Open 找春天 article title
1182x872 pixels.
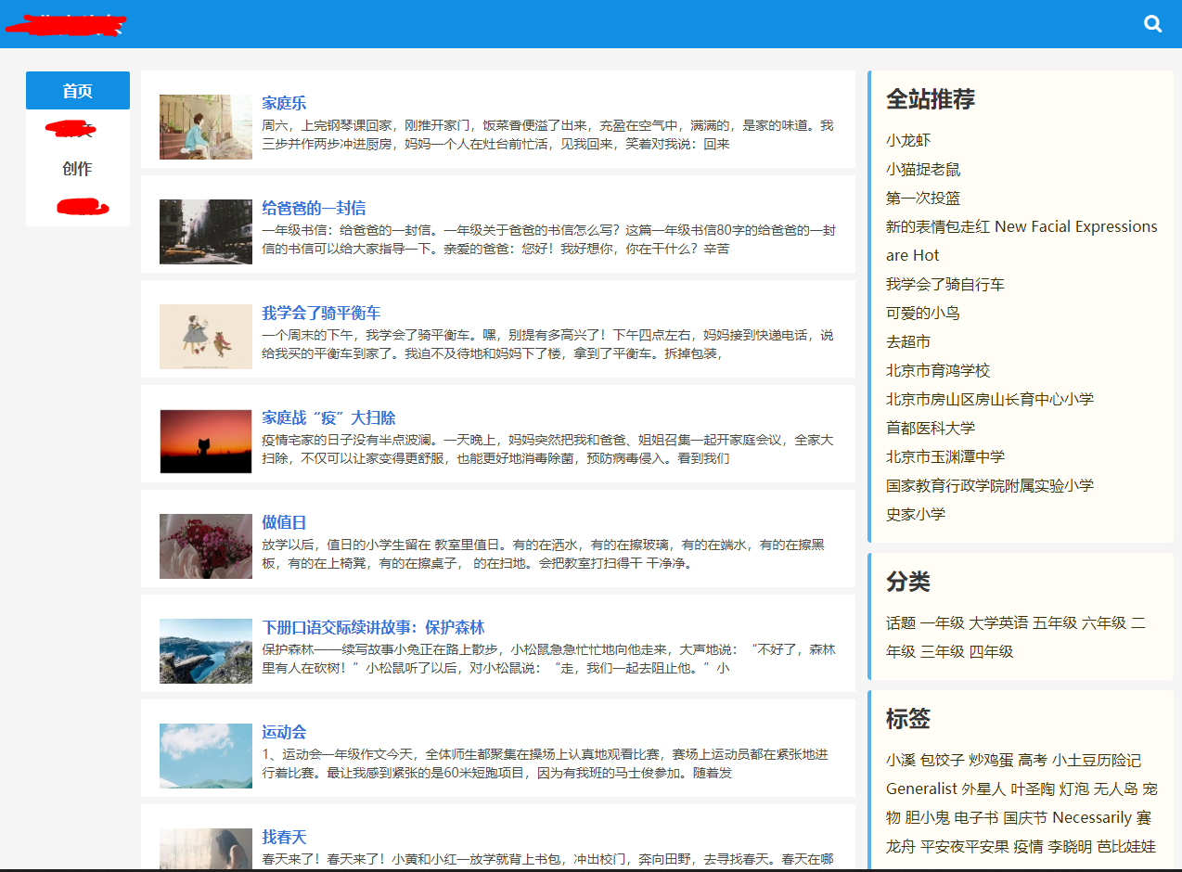[284, 837]
